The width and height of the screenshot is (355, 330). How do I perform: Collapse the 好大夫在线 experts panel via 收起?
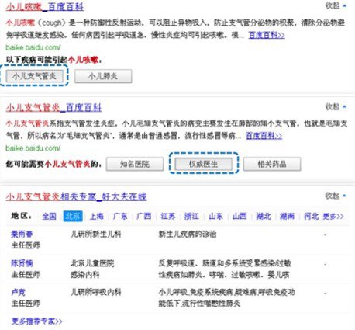click(x=336, y=196)
